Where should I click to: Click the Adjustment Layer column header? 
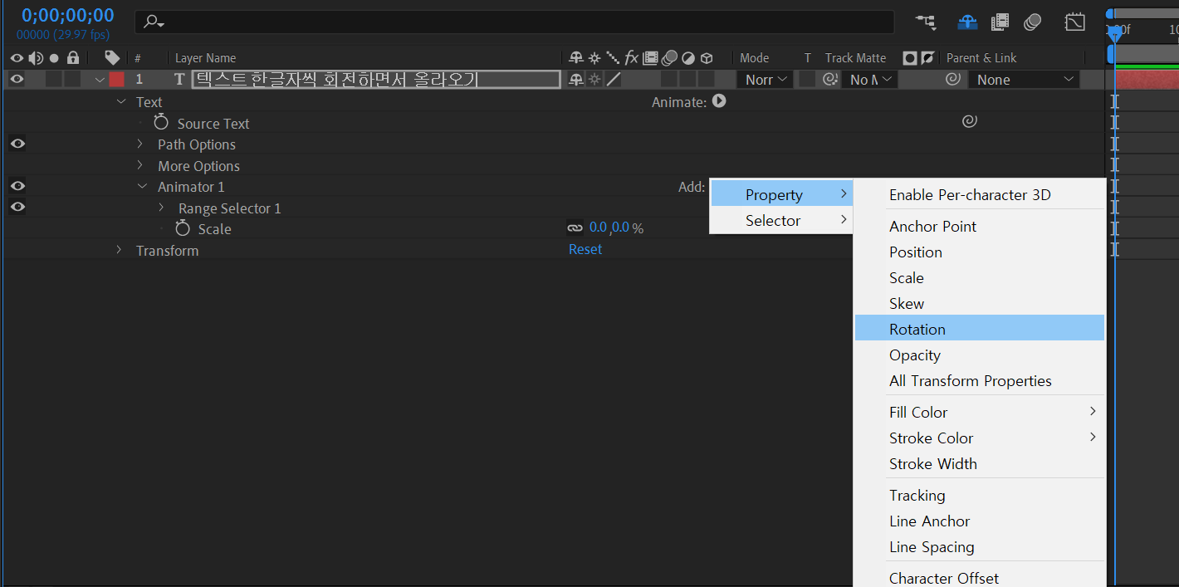pyautogui.click(x=688, y=58)
